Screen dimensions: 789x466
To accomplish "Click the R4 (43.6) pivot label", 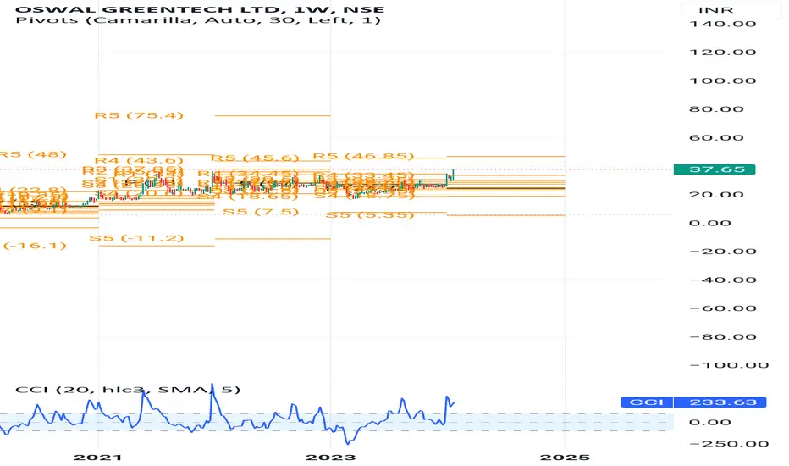I will 139,160.
